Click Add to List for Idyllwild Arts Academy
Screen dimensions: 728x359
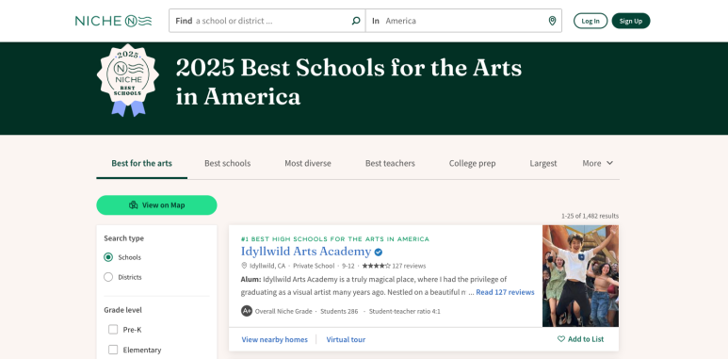coord(580,339)
